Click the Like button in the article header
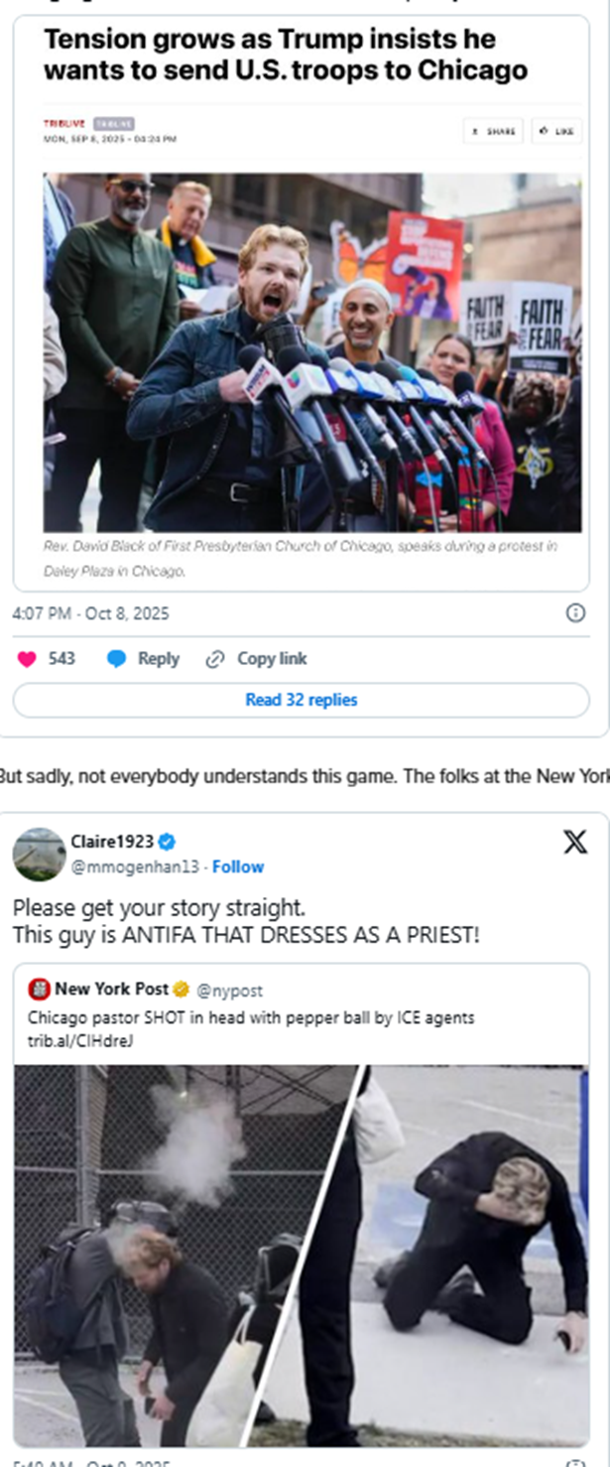 tap(557, 131)
